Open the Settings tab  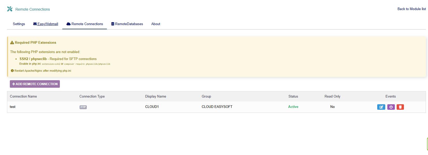19,24
